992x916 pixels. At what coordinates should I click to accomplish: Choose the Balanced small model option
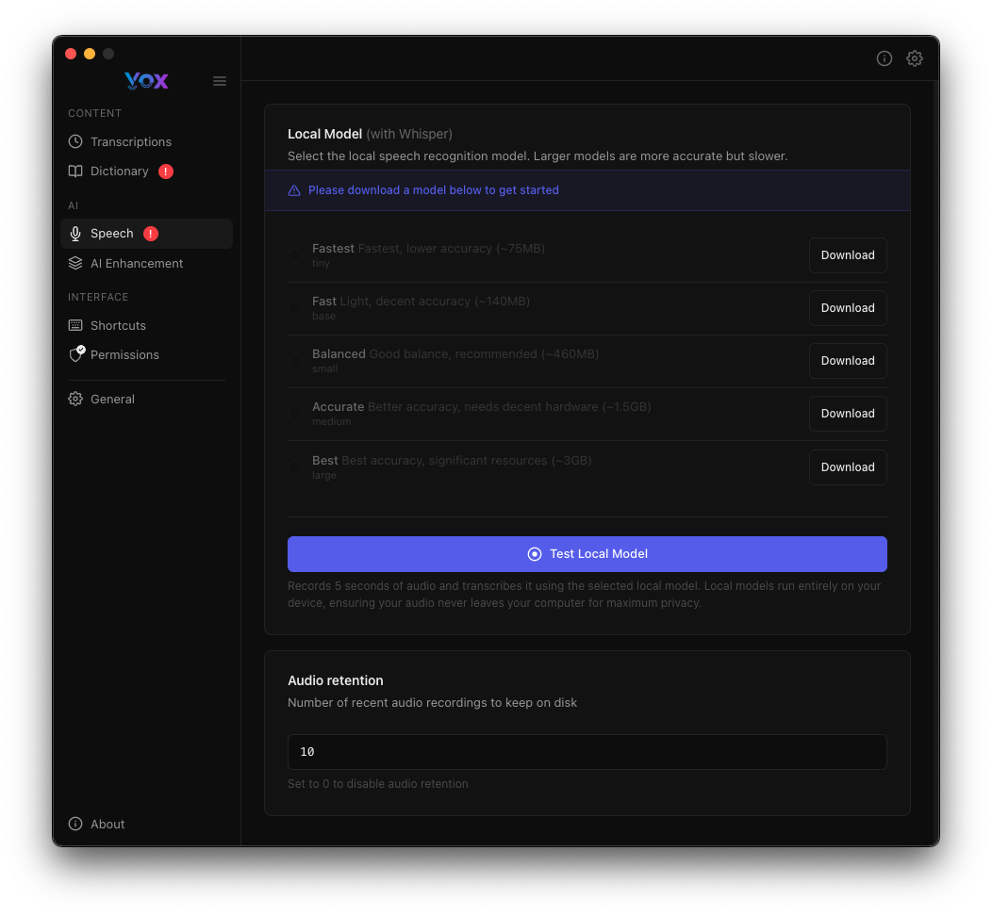(296, 360)
